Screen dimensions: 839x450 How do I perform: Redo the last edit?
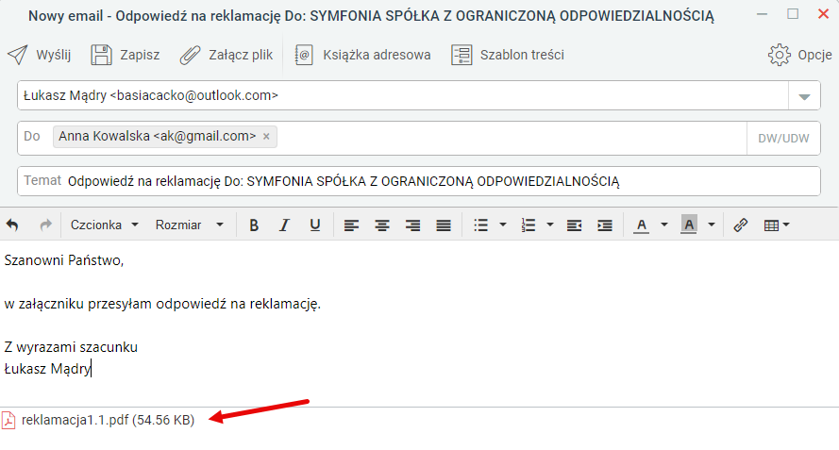pos(46,225)
